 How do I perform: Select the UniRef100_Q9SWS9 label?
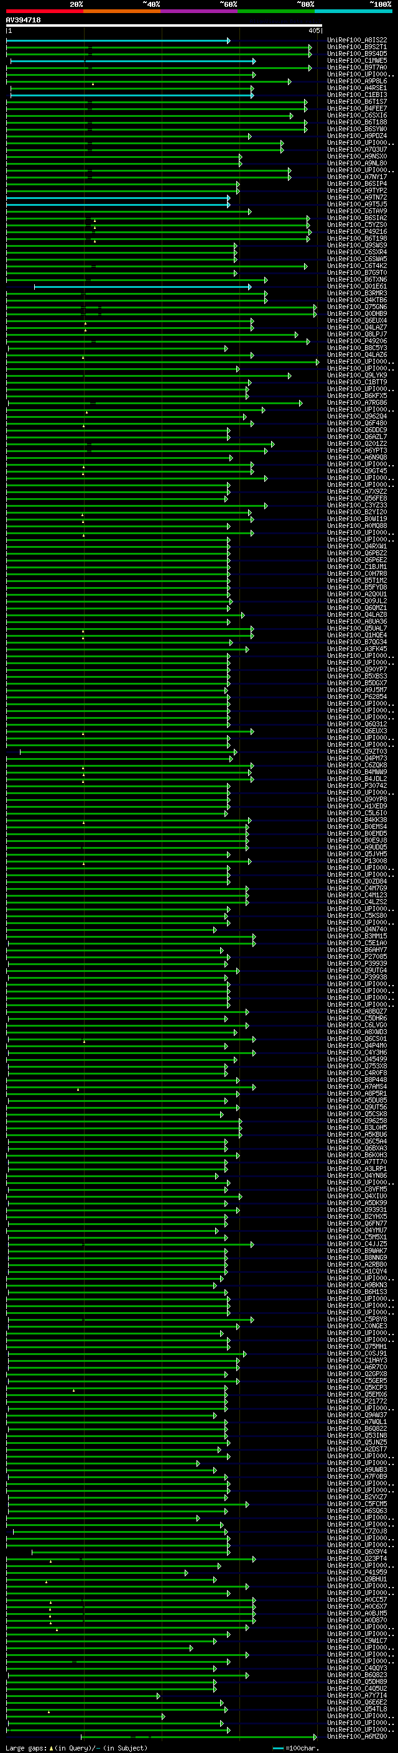[x=357, y=245]
